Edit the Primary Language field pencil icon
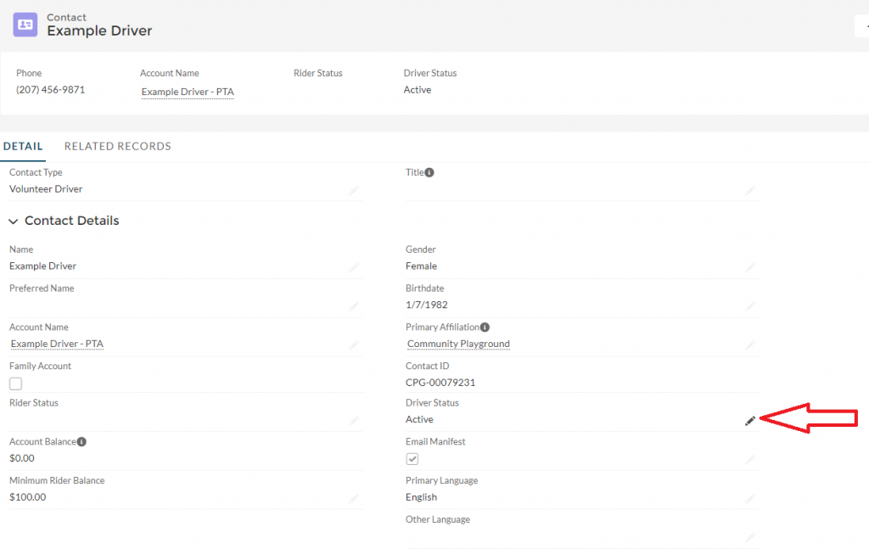Screen dimensions: 869x549 tap(750, 499)
